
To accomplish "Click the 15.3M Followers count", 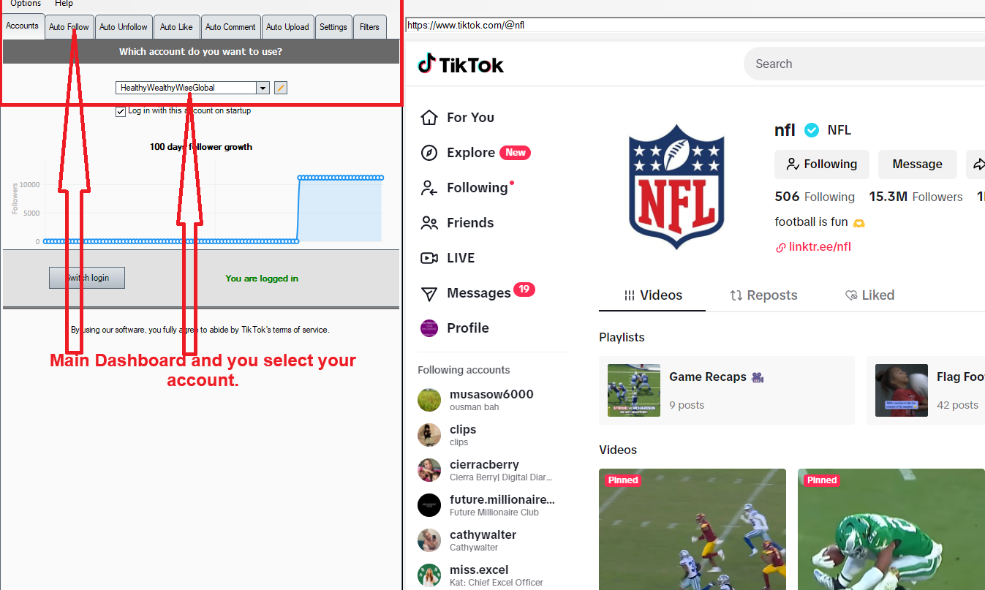I will (916, 197).
